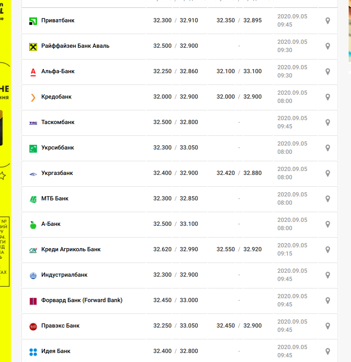
Task: Click Приватбанк cash rate 32.300 / 32.910
Action: (x=176, y=20)
